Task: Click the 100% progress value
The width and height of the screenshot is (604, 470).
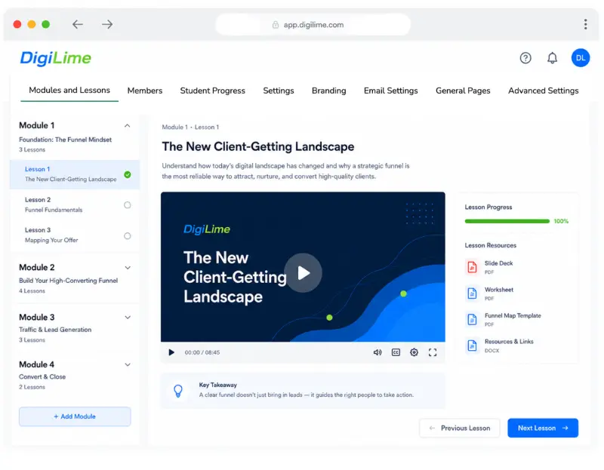Action: pyautogui.click(x=561, y=221)
